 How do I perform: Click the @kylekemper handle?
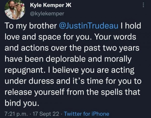coord(47,14)
